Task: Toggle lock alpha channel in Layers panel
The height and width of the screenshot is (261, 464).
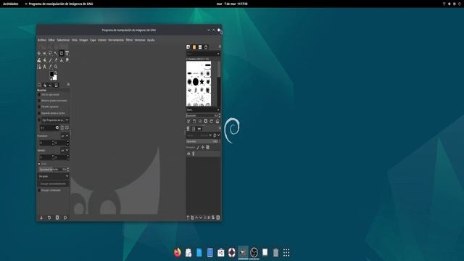Action: coord(208,147)
